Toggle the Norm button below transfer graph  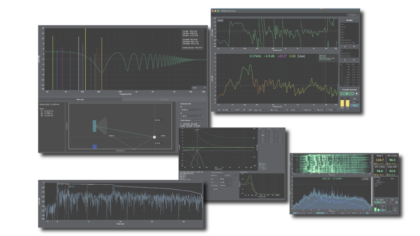click(x=251, y=110)
